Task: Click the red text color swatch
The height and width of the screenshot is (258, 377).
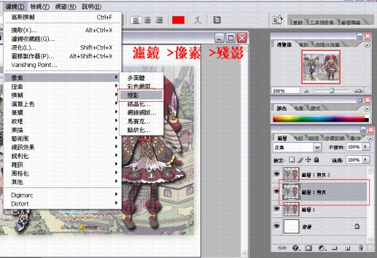Action: click(x=178, y=20)
